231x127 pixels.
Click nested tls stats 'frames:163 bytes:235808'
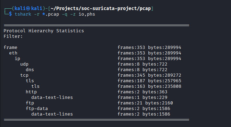(x=149, y=86)
